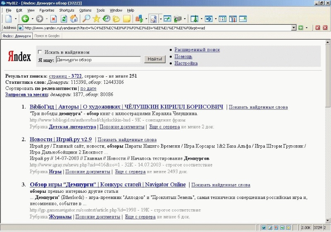Expand the Forward button history dropdown

click(x=46, y=19)
